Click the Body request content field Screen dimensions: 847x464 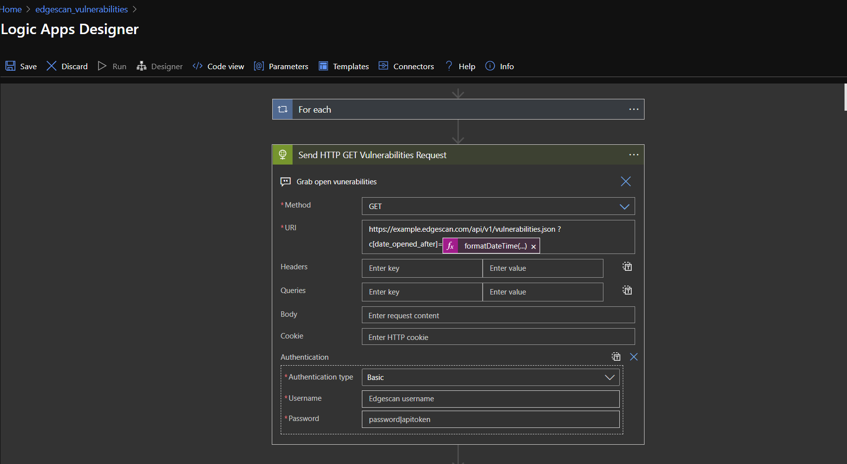pos(498,315)
